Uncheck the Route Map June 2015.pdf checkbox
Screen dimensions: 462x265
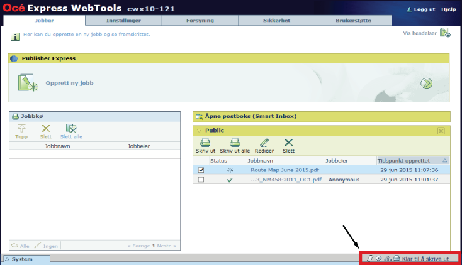click(x=201, y=170)
